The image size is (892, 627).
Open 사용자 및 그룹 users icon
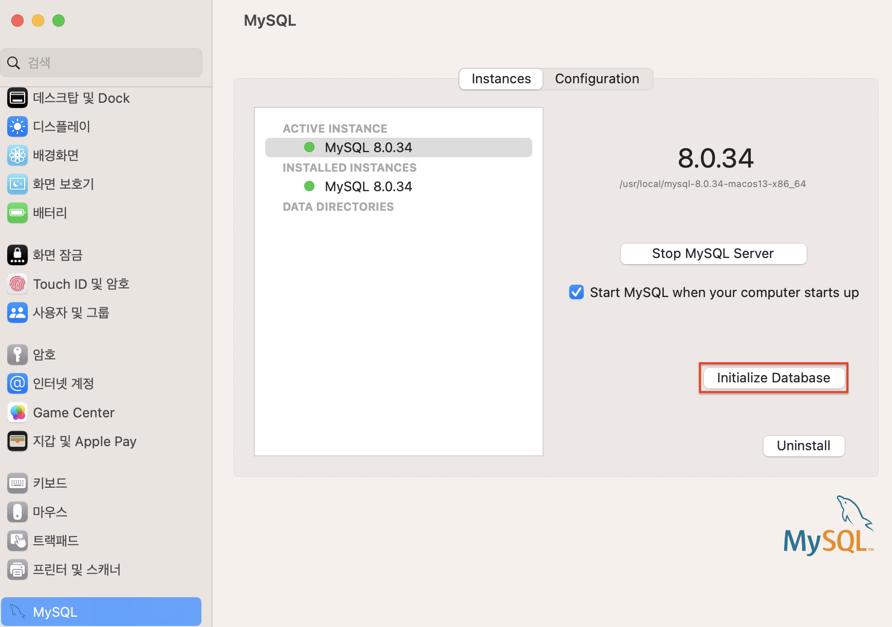coord(17,312)
